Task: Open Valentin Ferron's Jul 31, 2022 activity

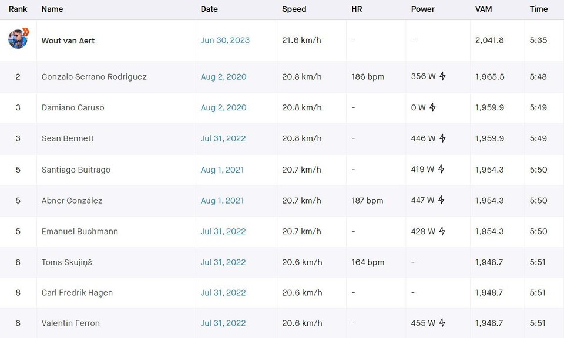Action: (x=223, y=323)
